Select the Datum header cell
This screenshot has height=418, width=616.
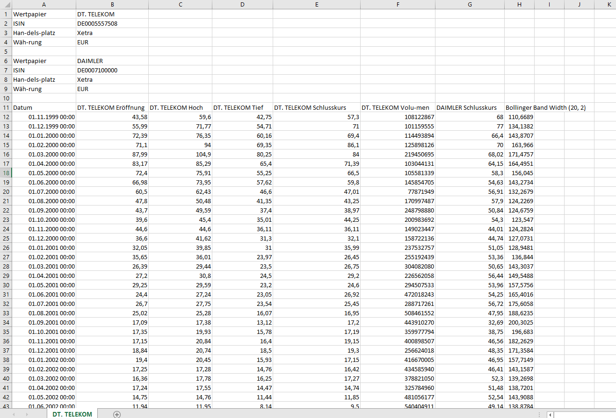[44, 107]
